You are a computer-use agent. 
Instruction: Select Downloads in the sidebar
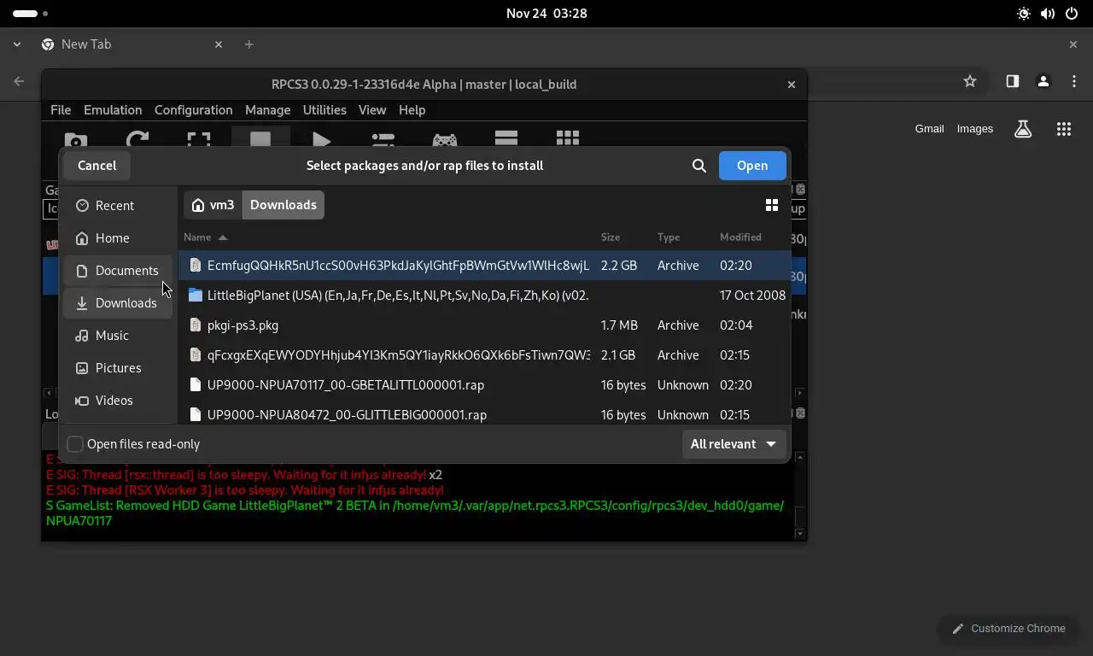click(x=118, y=303)
